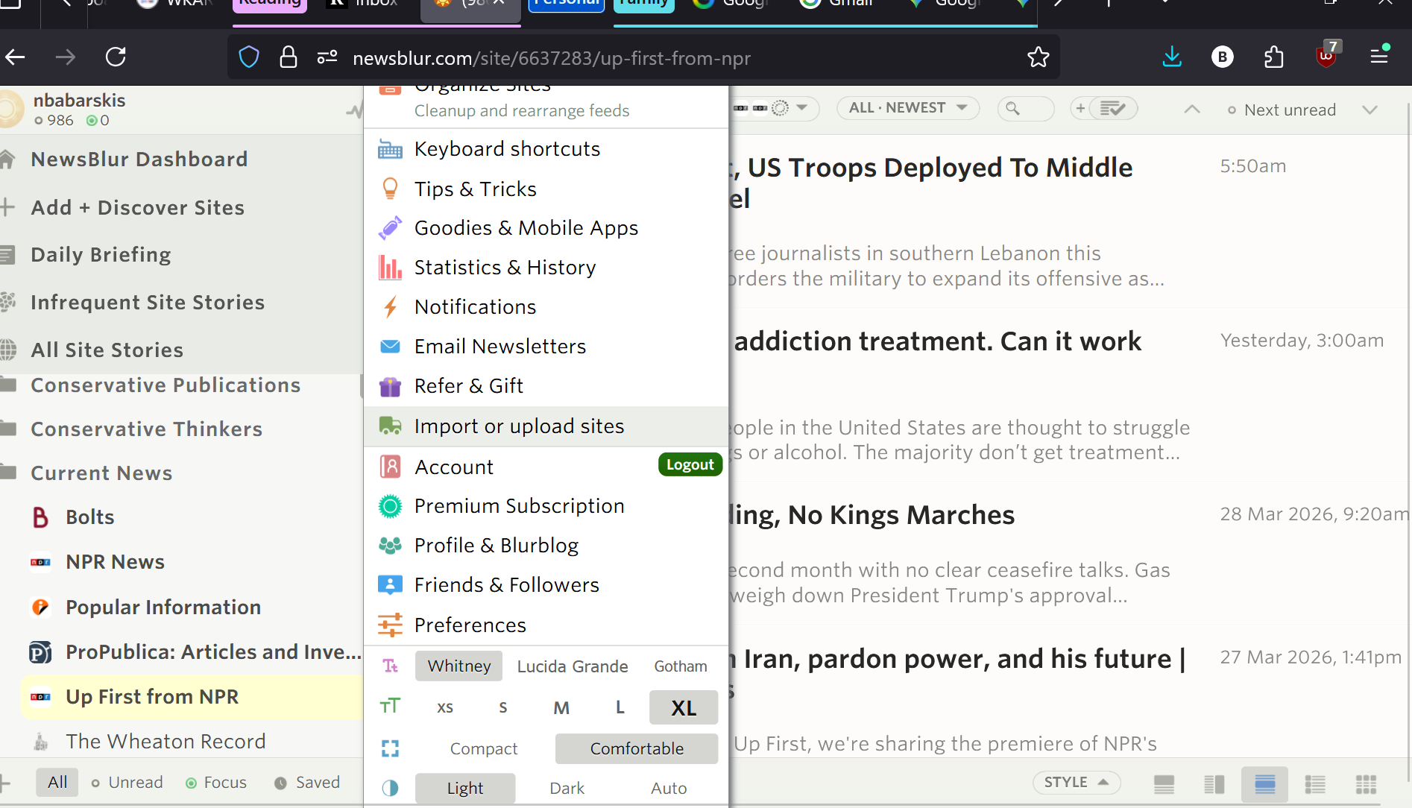Switch the theme to Dark
Screen dimensions: 1412x808
(567, 788)
